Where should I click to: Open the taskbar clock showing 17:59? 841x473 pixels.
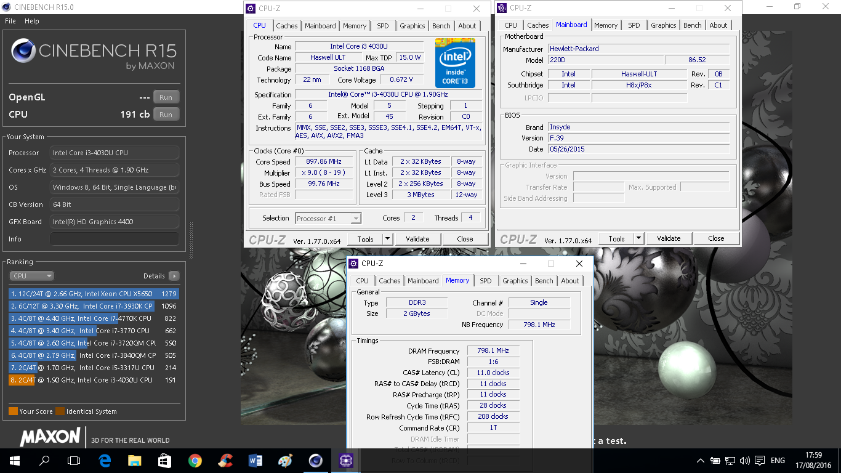814,461
